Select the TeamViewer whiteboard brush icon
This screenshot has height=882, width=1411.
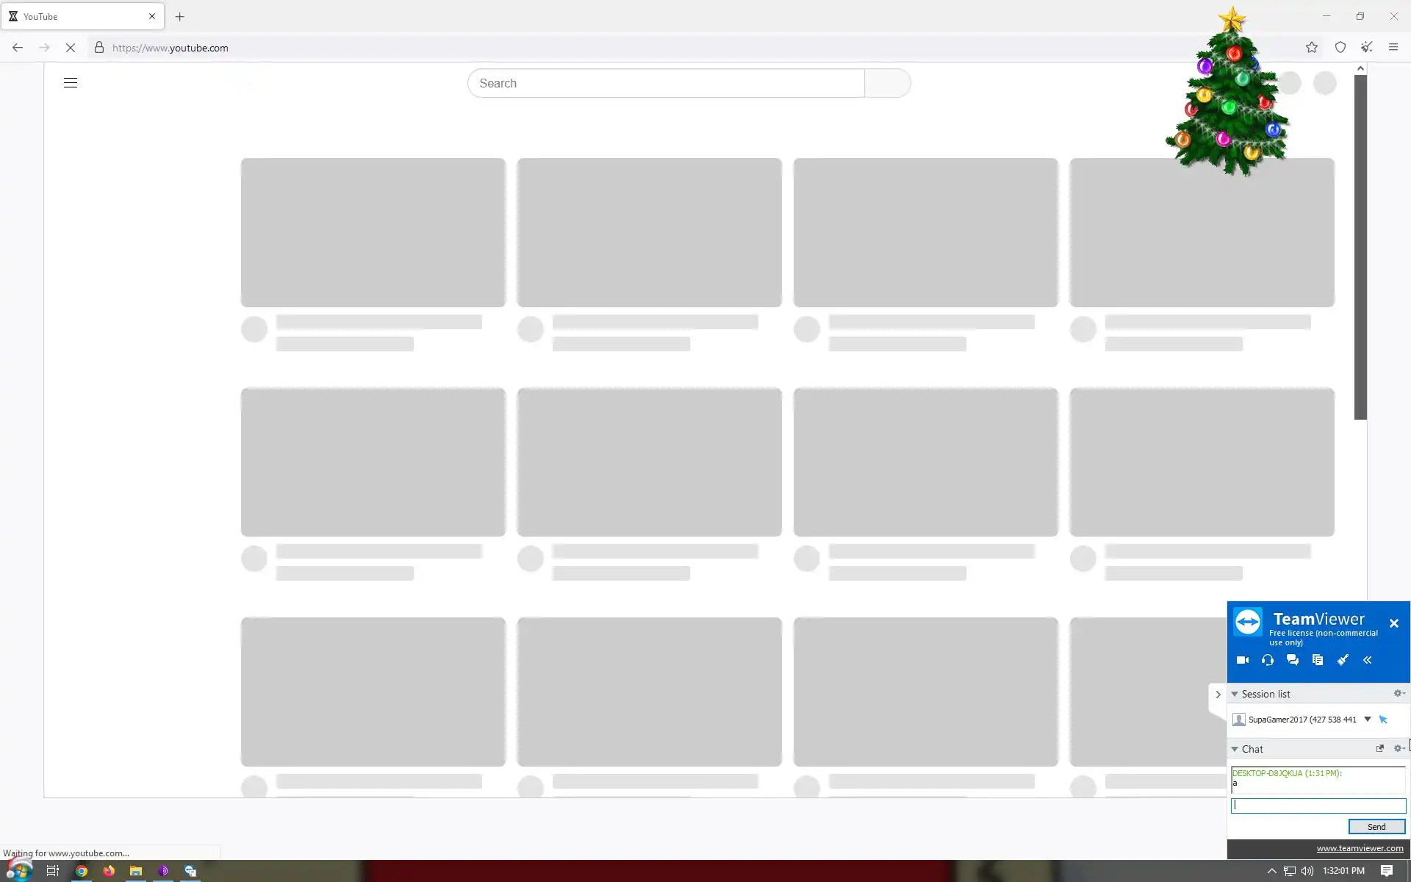tap(1343, 660)
